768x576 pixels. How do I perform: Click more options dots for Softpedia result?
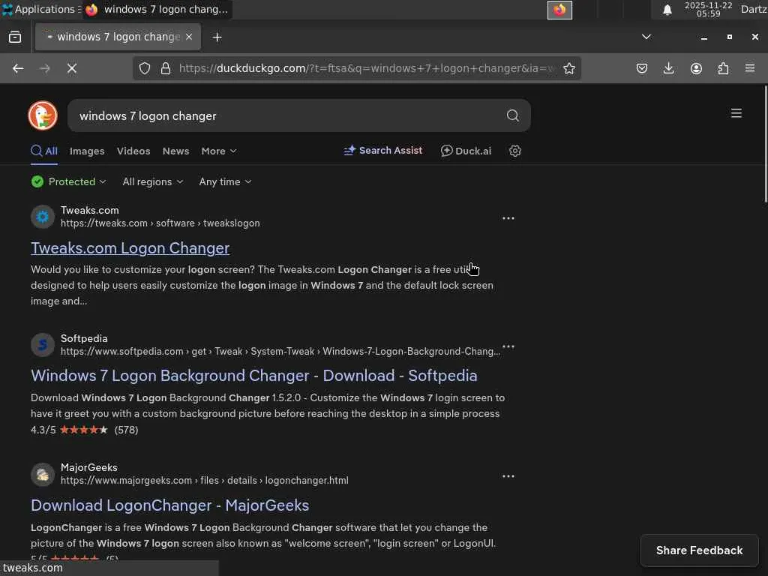click(x=508, y=346)
